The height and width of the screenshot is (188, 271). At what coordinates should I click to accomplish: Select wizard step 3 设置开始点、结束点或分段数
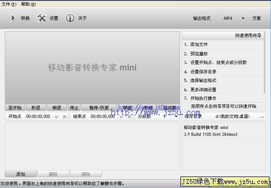pyautogui.click(x=223, y=62)
